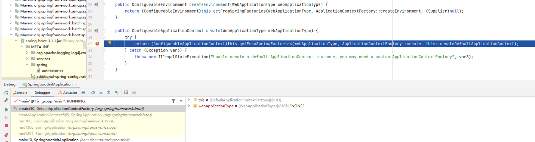The height and width of the screenshot is (142, 535).
Task: Open debugger settings wrench icon
Action: point(6,100)
